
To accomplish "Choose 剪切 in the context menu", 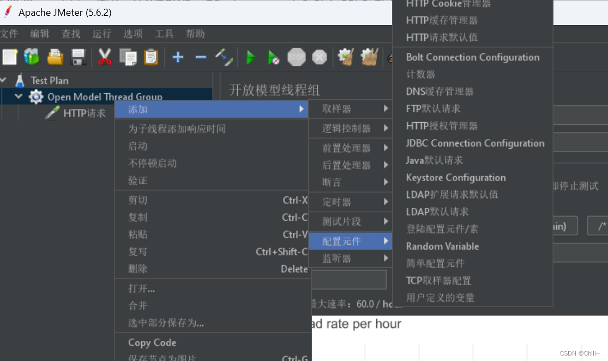I will click(x=212, y=200).
